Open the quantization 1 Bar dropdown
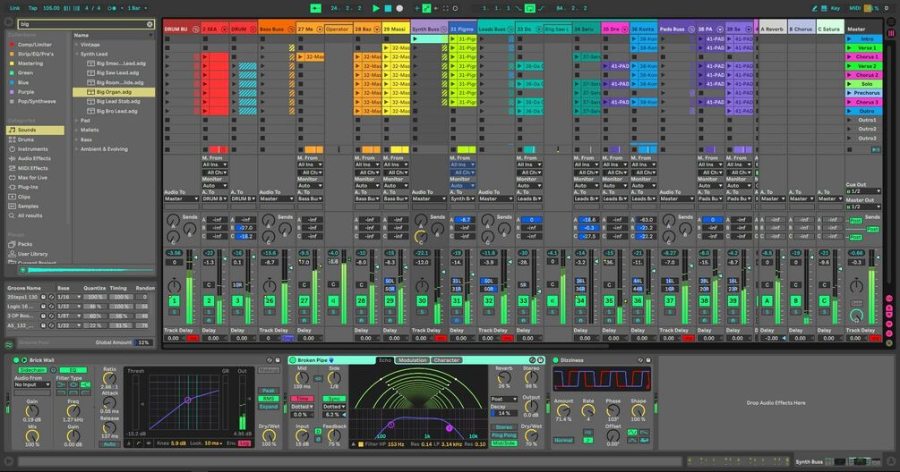Image resolution: width=900 pixels, height=472 pixels. coord(137,8)
